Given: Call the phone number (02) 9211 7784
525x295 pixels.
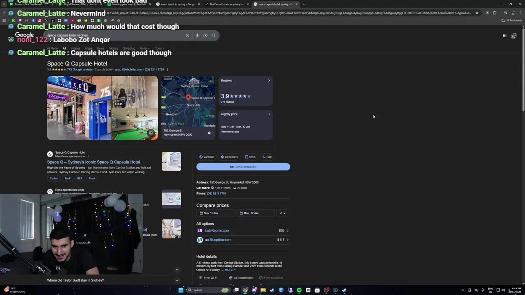Looking at the screenshot, I should (217, 193).
